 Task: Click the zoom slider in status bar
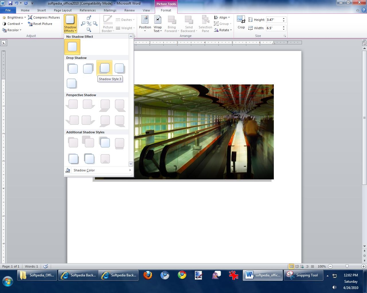point(347,266)
